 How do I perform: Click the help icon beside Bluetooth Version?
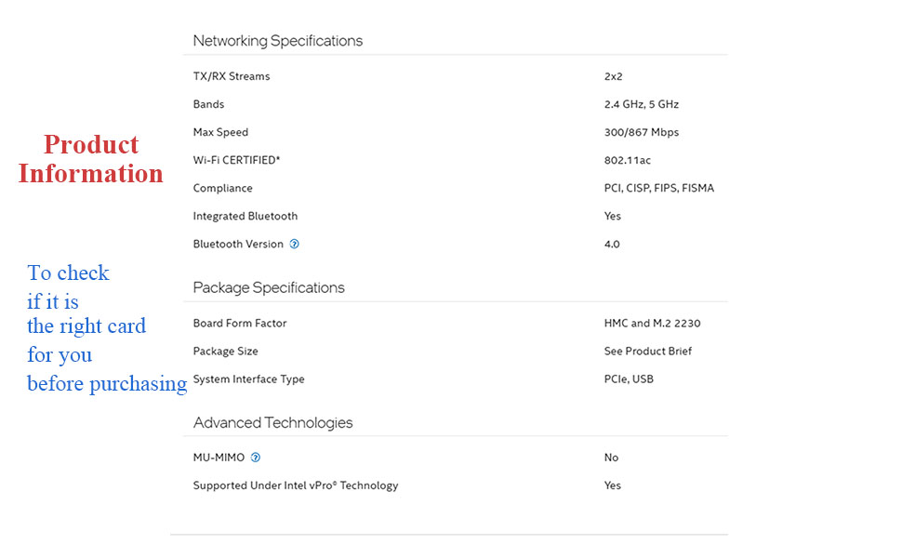tap(295, 245)
